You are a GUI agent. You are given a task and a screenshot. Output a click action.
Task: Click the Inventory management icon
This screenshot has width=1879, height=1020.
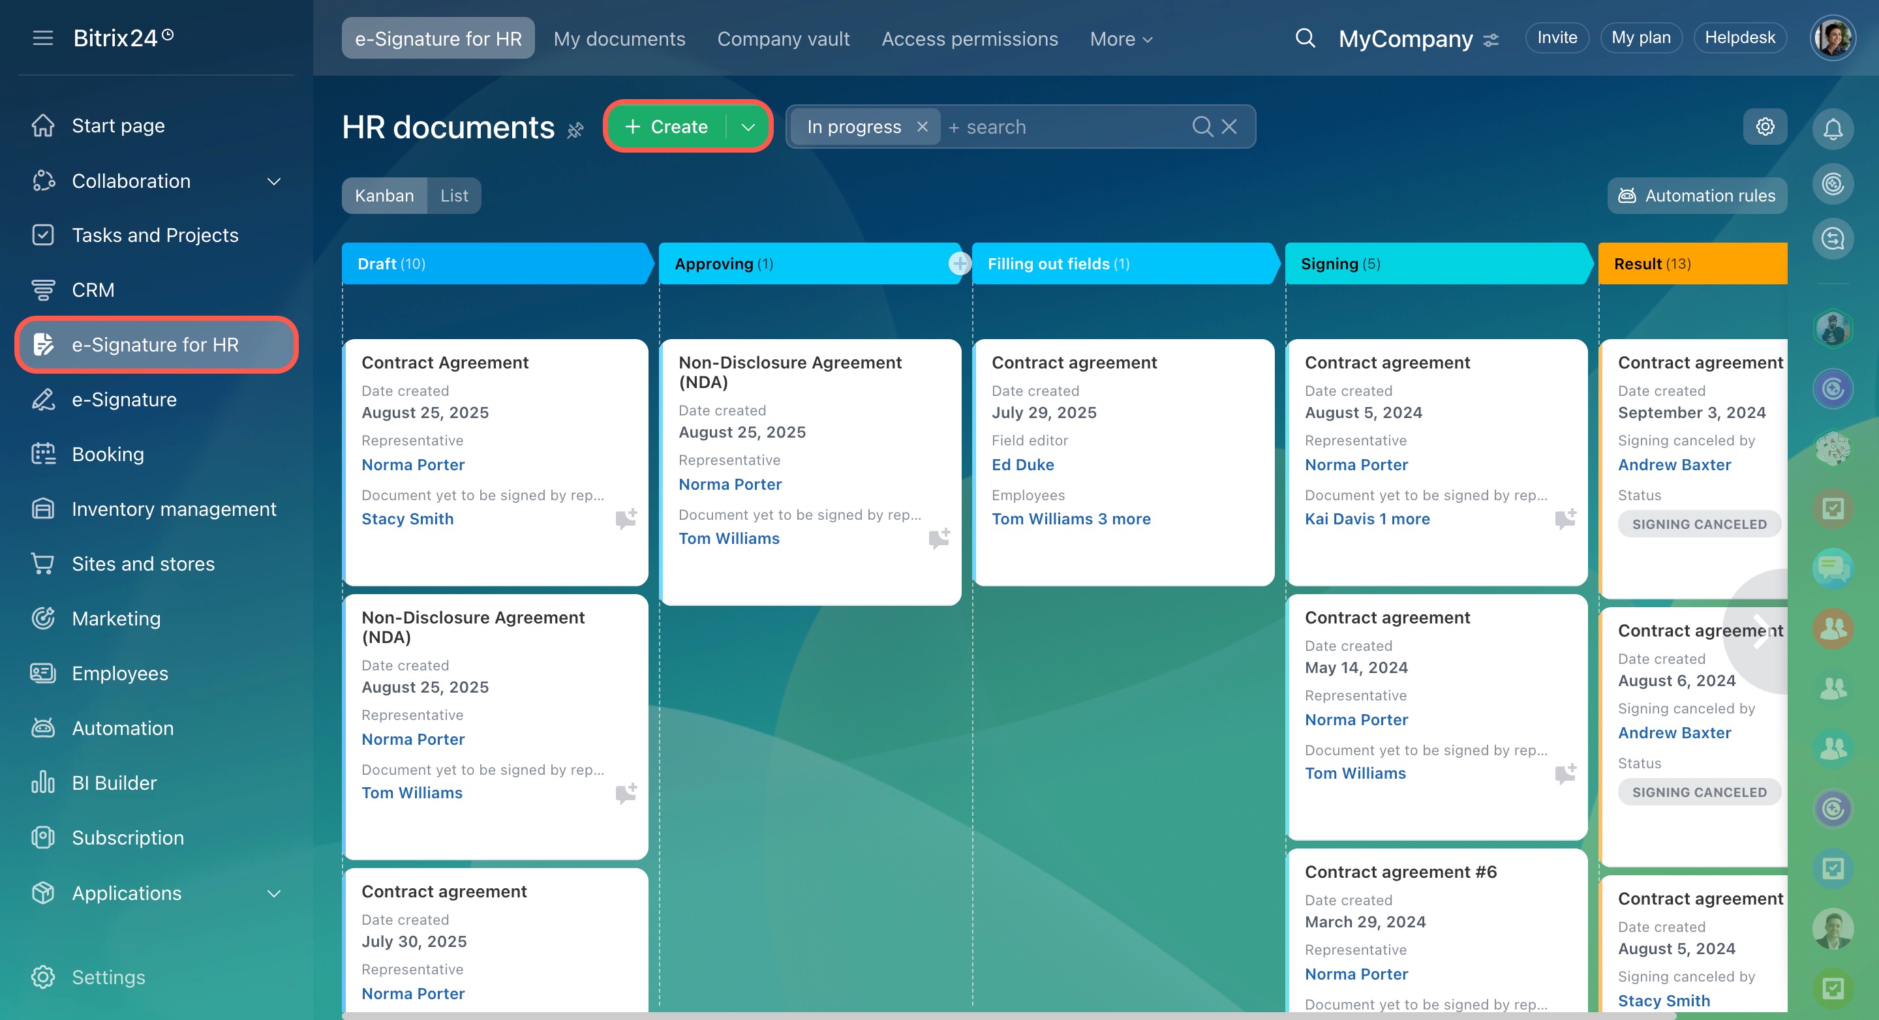pos(43,509)
